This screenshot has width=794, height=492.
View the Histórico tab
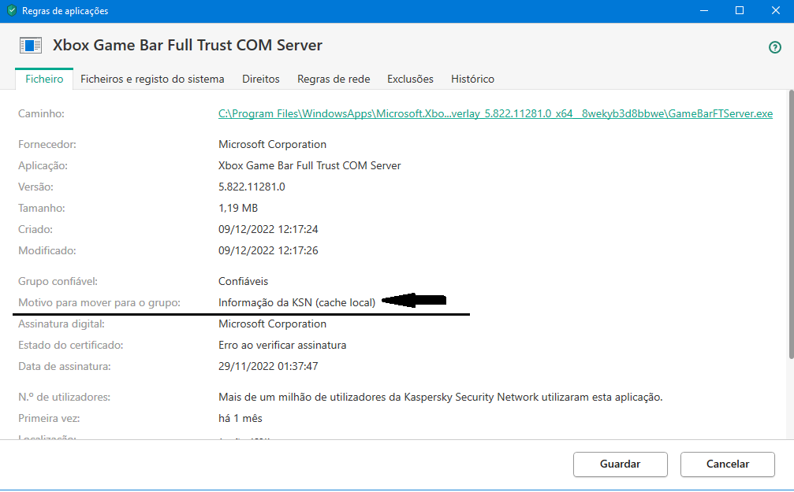pyautogui.click(x=472, y=79)
